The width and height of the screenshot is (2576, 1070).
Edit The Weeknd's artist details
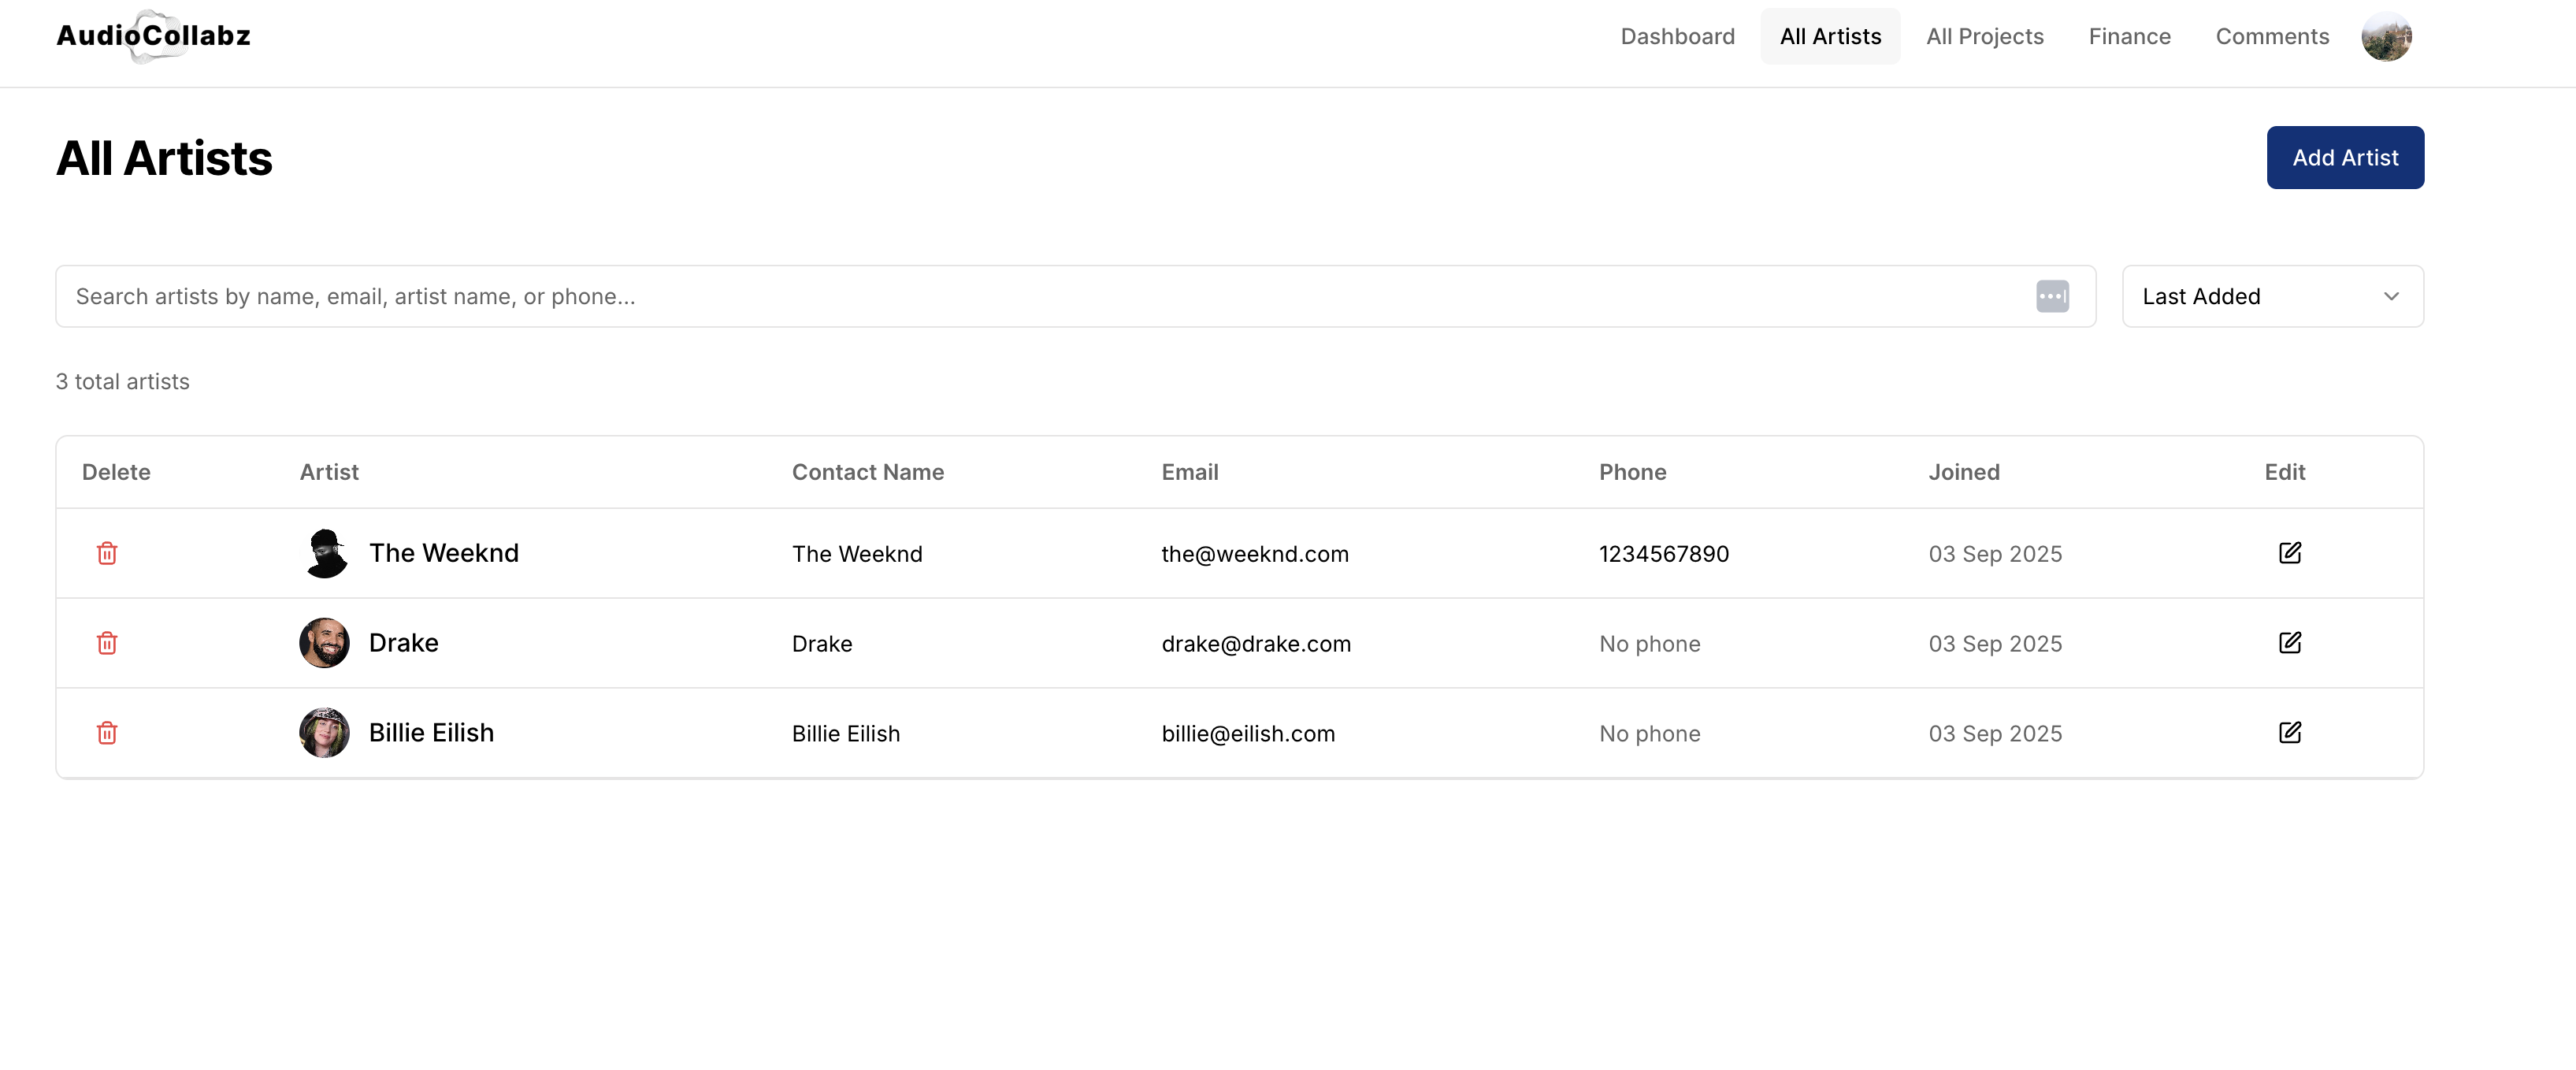(2289, 553)
